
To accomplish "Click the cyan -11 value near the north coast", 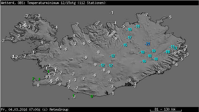I will coord(137,26).
